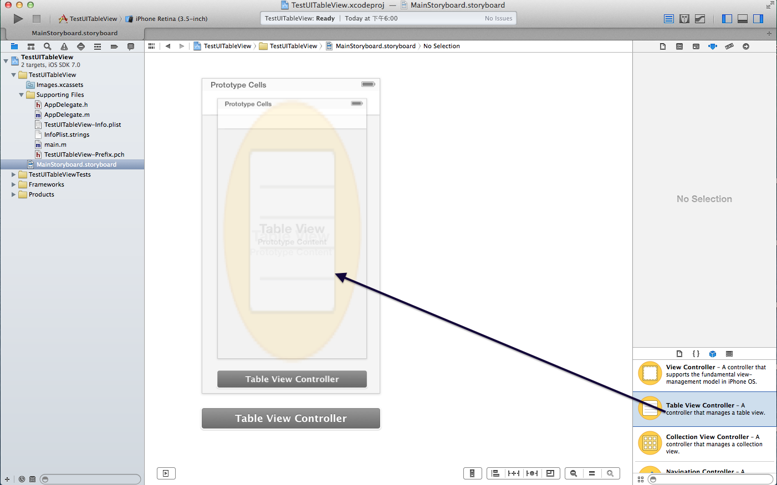Show the Object library cube icon

pos(713,354)
